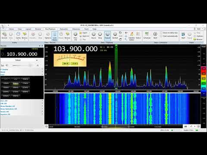Viewport: 207px width, 155px height.
Task: Click the rotate-forward arrow icon beside Restart
Action: tap(120, 39)
